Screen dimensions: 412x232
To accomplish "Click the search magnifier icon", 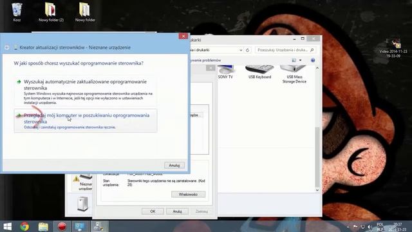I will (x=312, y=50).
